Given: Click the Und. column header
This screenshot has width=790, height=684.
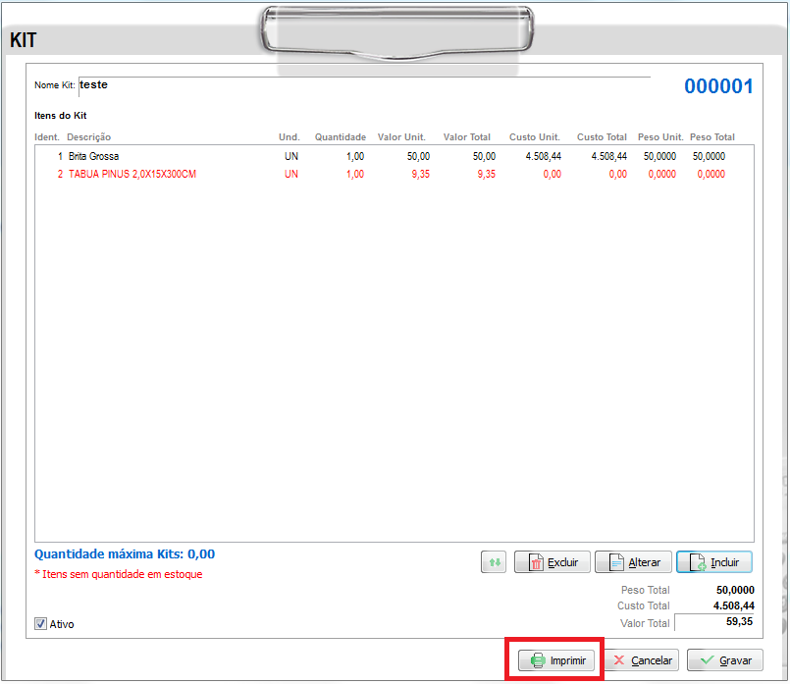Looking at the screenshot, I should 289,137.
